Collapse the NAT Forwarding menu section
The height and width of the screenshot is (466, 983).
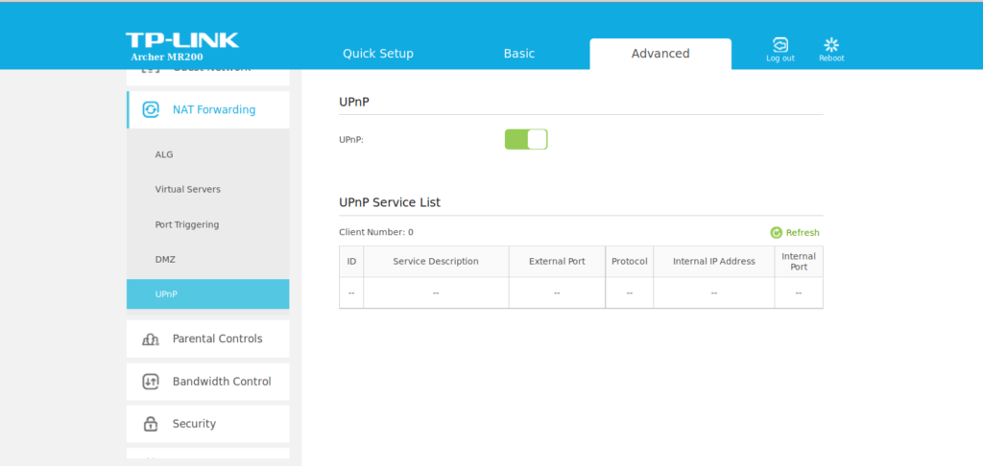click(x=213, y=110)
